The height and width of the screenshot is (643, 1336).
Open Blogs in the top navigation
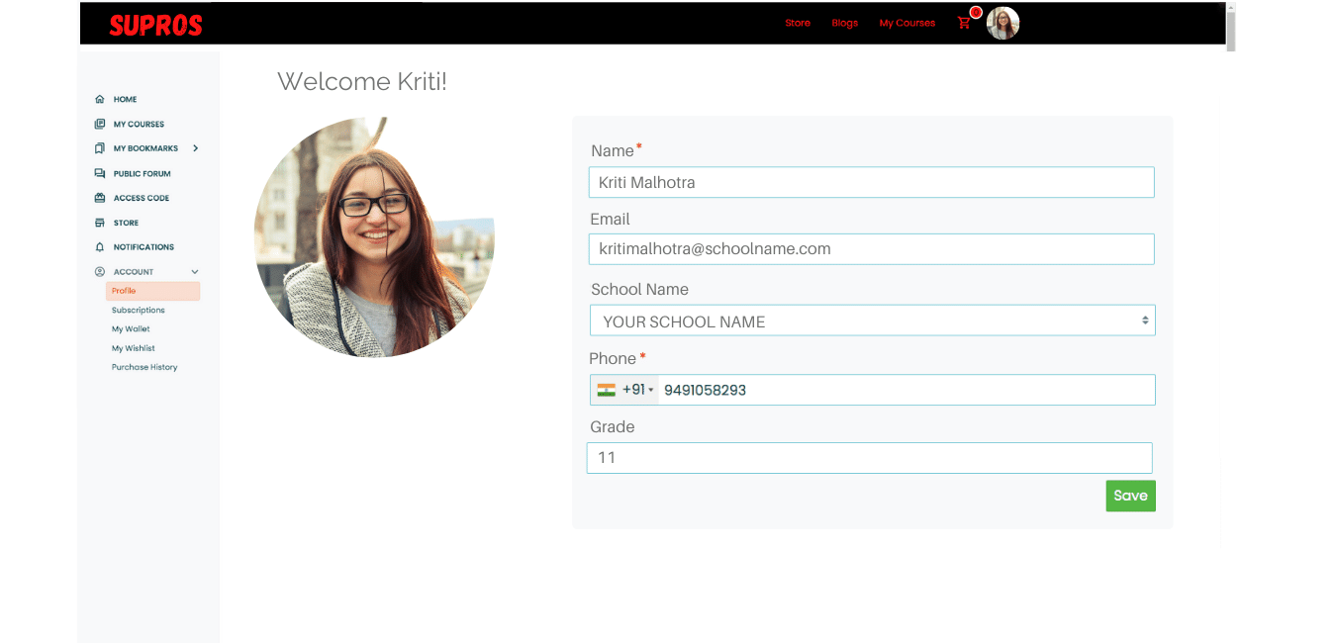tap(844, 23)
